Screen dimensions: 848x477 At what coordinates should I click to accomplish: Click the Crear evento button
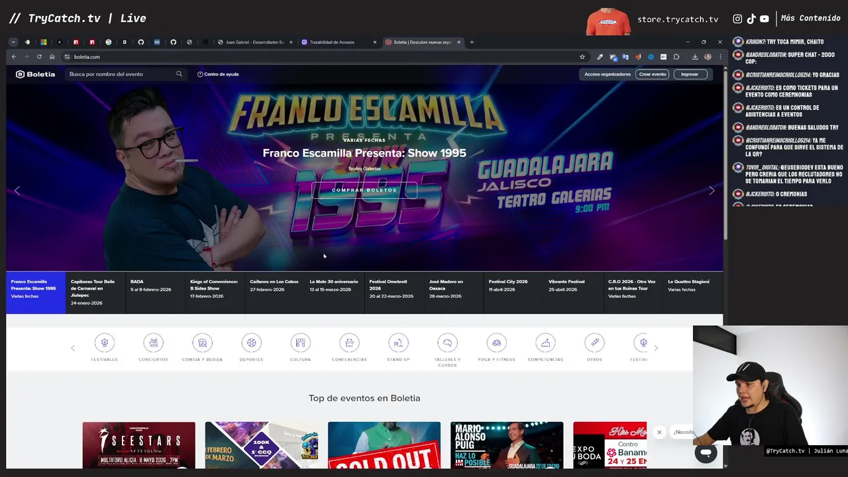click(x=653, y=74)
